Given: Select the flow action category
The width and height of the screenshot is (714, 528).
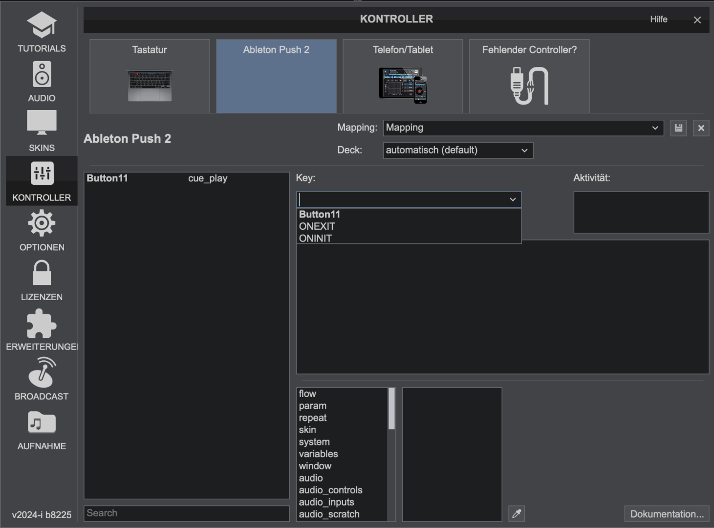Looking at the screenshot, I should pyautogui.click(x=342, y=394).
